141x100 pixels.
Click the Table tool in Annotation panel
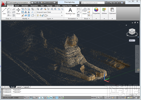coord(78,15)
